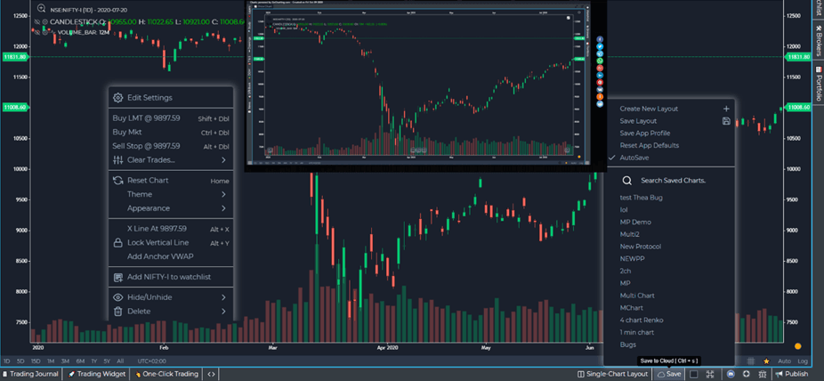The width and height of the screenshot is (824, 381).
Task: Open Single-Chart Layout selector
Action: pyautogui.click(x=612, y=374)
